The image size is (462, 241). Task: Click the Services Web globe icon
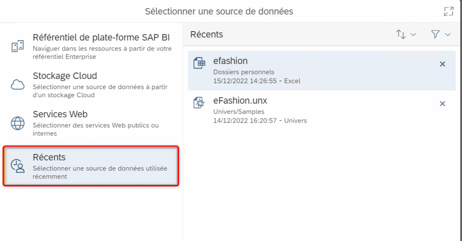click(18, 123)
